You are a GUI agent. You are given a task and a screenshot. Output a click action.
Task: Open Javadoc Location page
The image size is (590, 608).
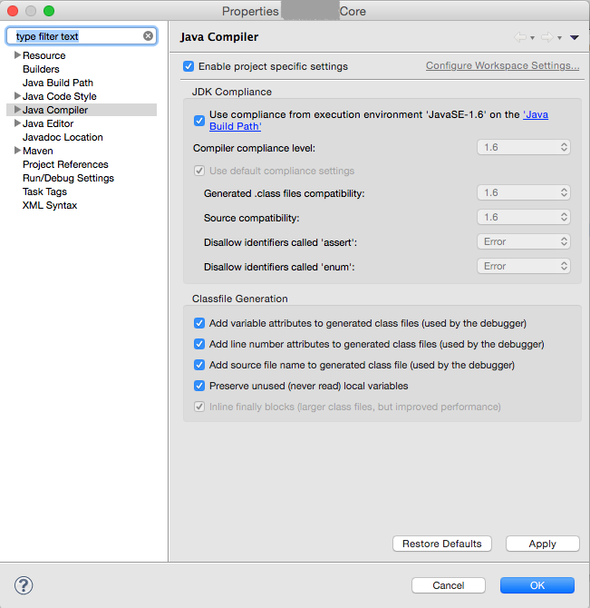(63, 137)
